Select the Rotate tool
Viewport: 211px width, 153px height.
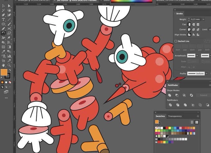coord(3,33)
